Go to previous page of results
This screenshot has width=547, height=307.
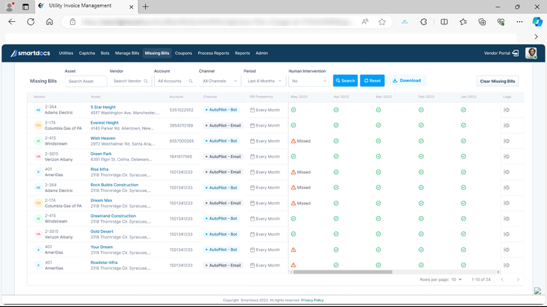pyautogui.click(x=502, y=279)
